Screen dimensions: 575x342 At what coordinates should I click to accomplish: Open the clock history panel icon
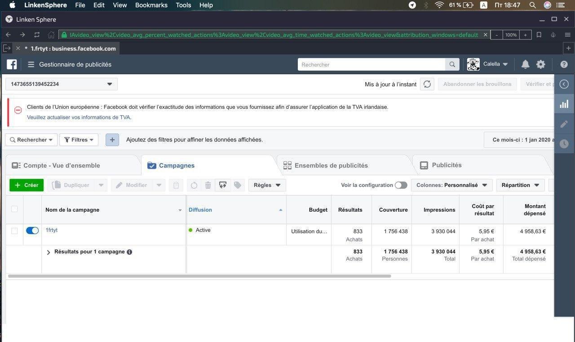564,144
